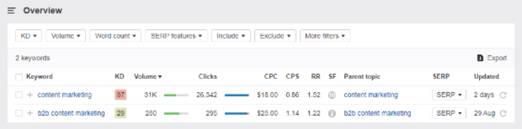Sort by the Clicks column header
This screenshot has width=522, height=129.
coord(208,77)
